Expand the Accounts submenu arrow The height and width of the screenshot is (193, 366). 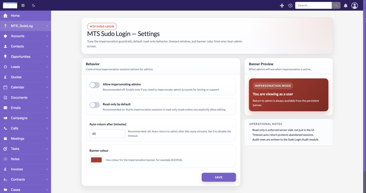tap(47, 36)
